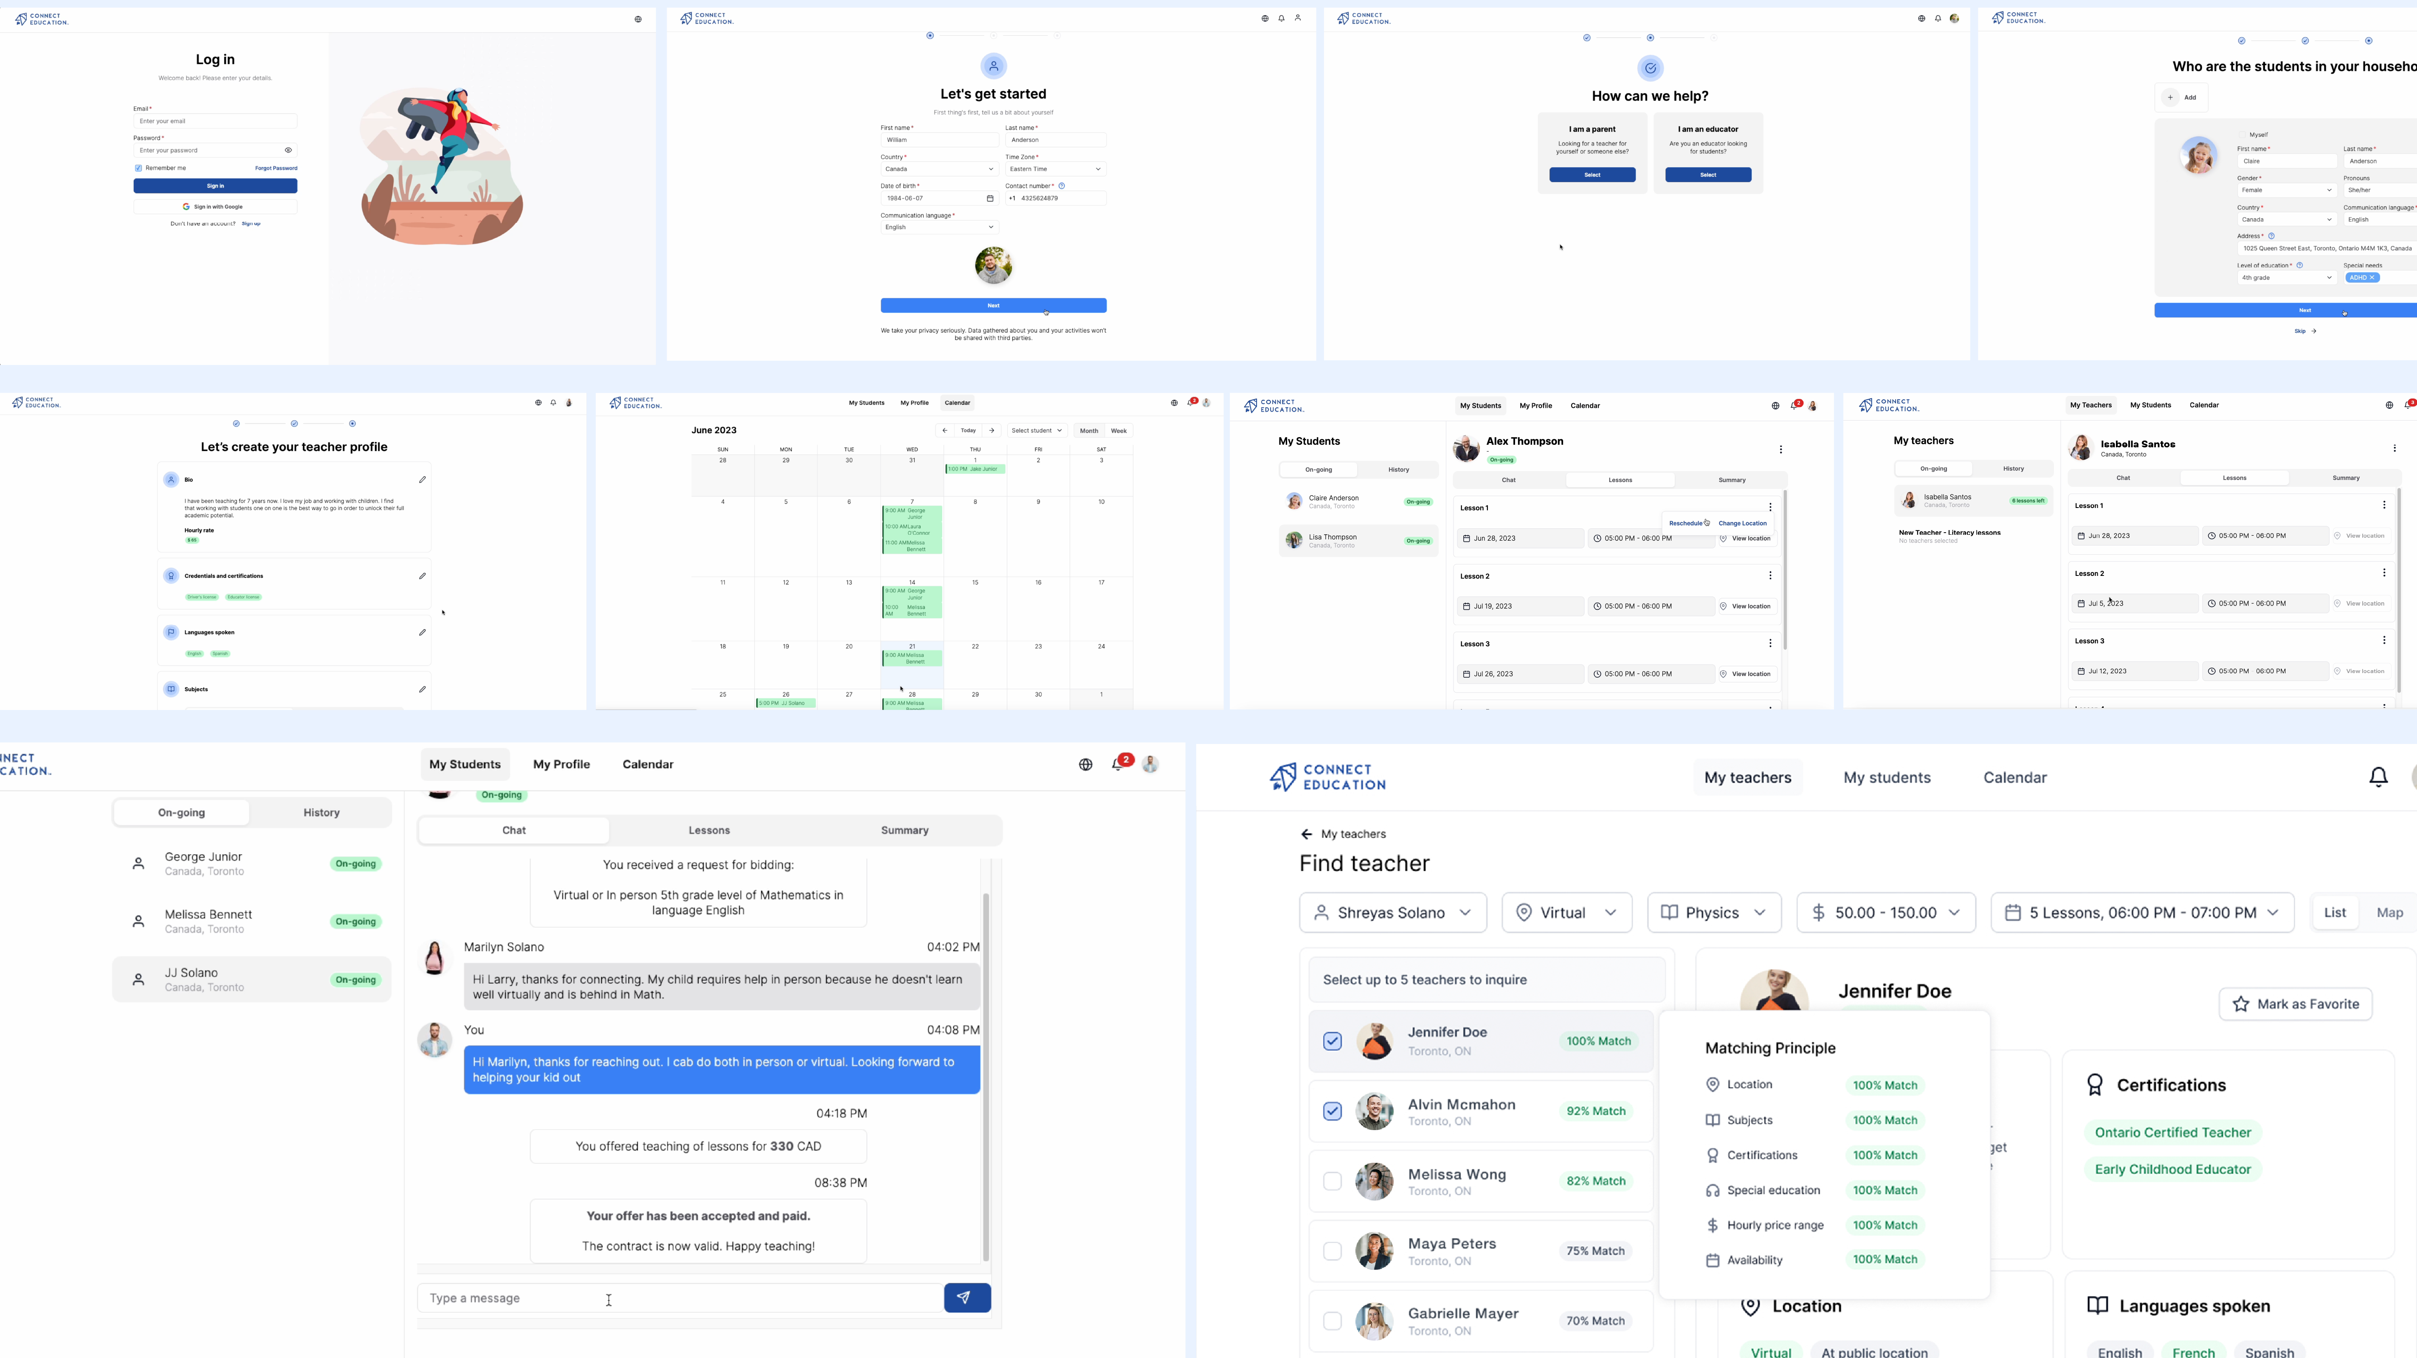Click the star icon on Mark as Favorite
The width and height of the screenshot is (2417, 1358).
(x=2241, y=1004)
